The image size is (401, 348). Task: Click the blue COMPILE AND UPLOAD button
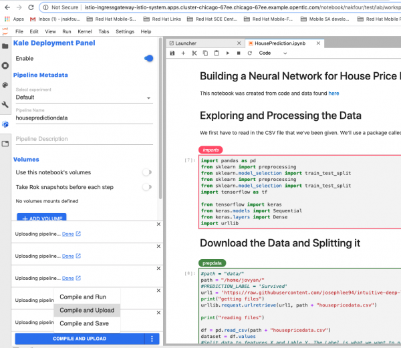pyautogui.click(x=79, y=339)
